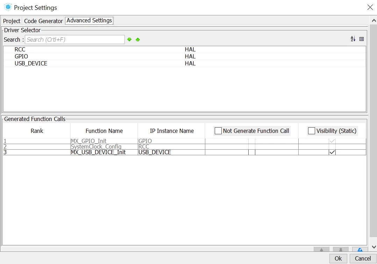The height and width of the screenshot is (264, 377).
Task: Switch to the Code Generator tab
Action: 43,21
